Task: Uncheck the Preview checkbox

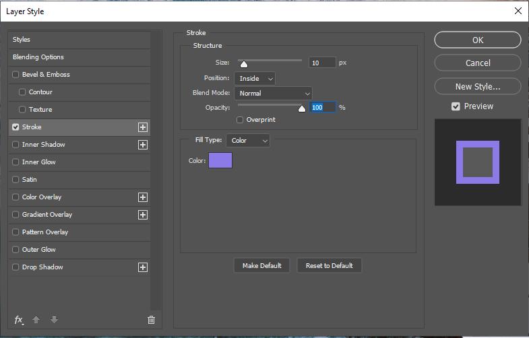Action: click(456, 106)
